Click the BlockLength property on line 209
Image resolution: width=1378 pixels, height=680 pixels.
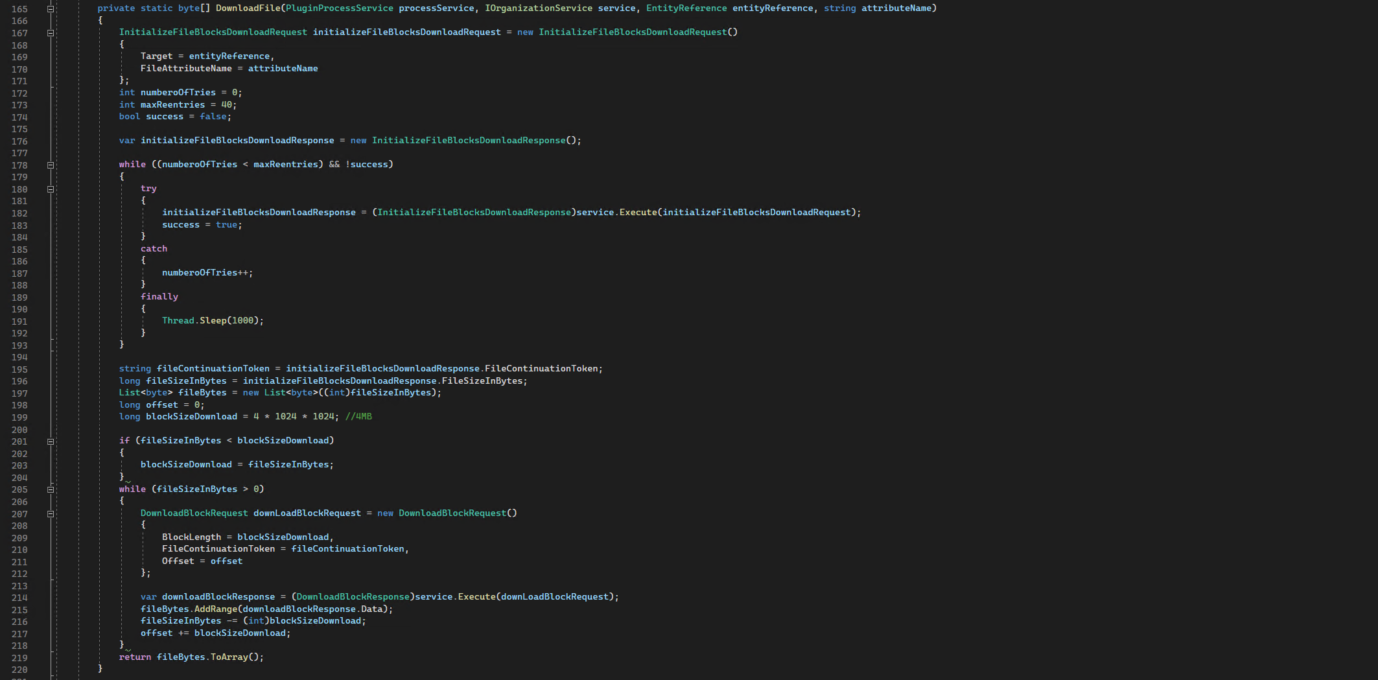[x=191, y=537]
